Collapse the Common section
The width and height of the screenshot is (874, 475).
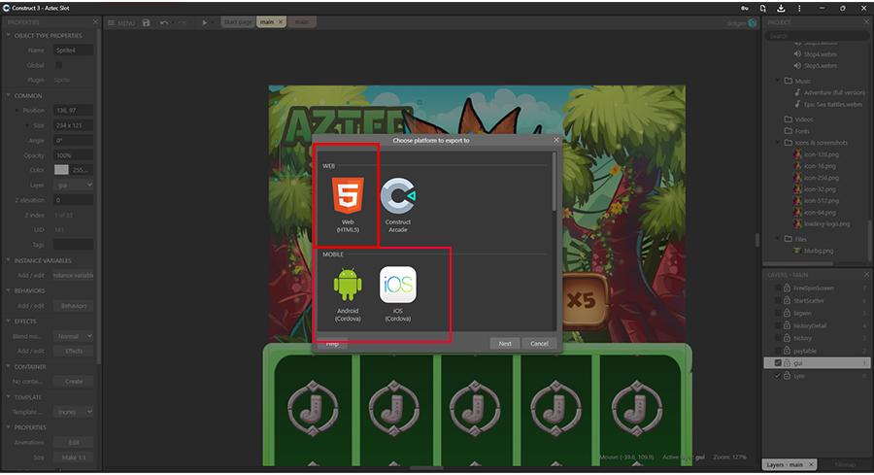pos(9,95)
